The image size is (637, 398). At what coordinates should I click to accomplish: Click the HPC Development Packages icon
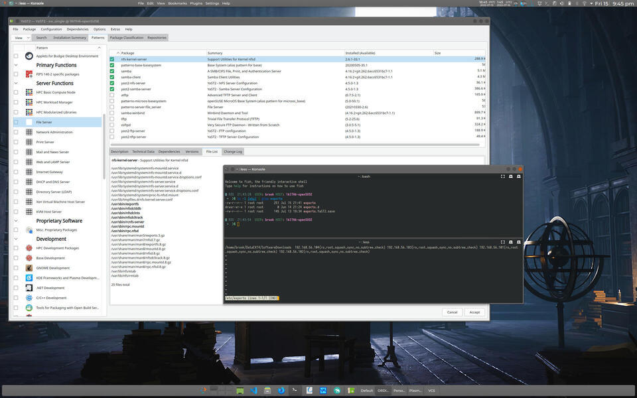coord(29,247)
